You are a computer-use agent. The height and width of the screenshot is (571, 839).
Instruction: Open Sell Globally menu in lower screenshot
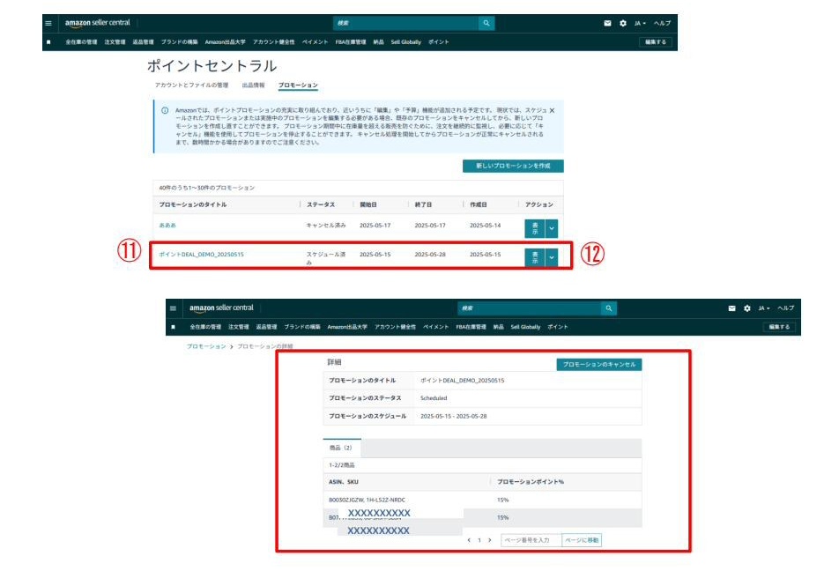525,327
